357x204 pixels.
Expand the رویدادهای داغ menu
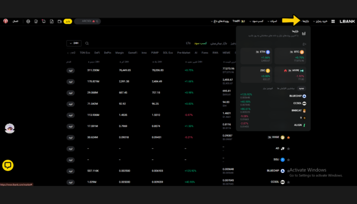(x=220, y=21)
